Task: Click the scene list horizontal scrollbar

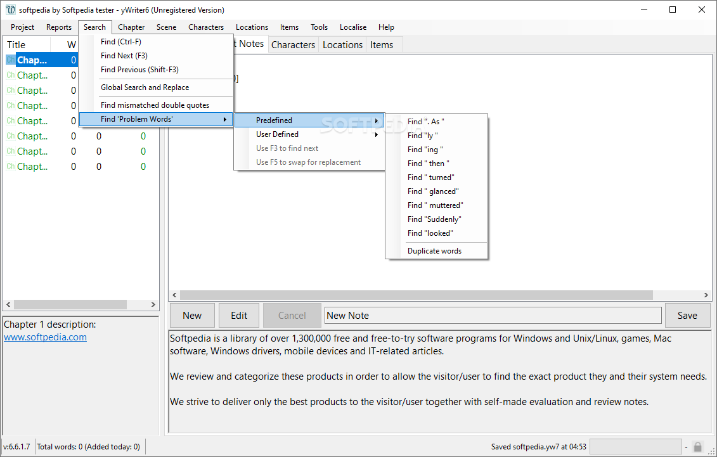Action: coord(81,304)
